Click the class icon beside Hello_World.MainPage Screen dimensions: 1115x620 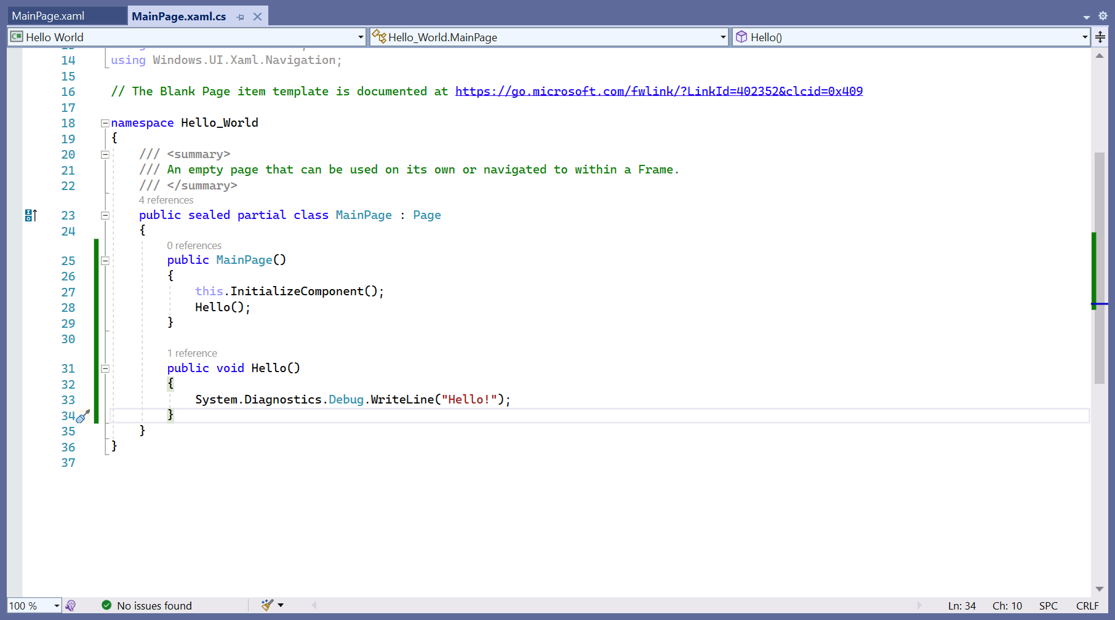pyautogui.click(x=380, y=37)
